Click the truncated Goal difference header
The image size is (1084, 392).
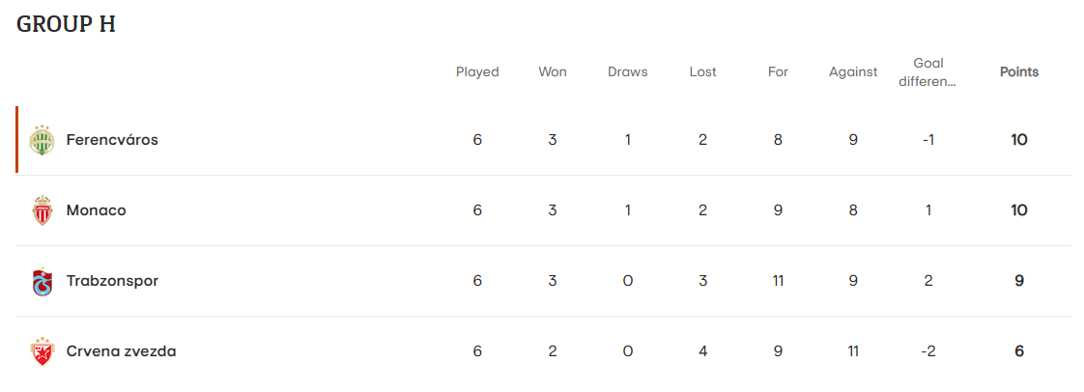927,72
